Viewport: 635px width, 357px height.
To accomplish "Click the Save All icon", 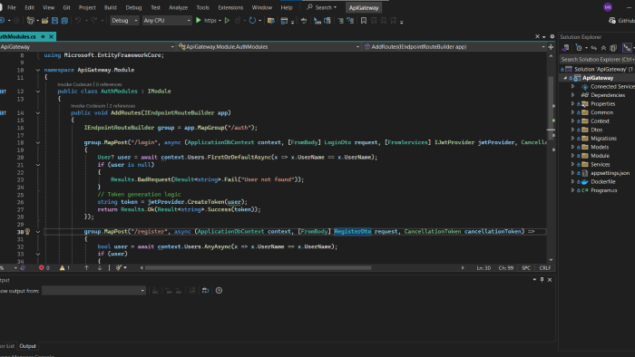I will click(64, 20).
